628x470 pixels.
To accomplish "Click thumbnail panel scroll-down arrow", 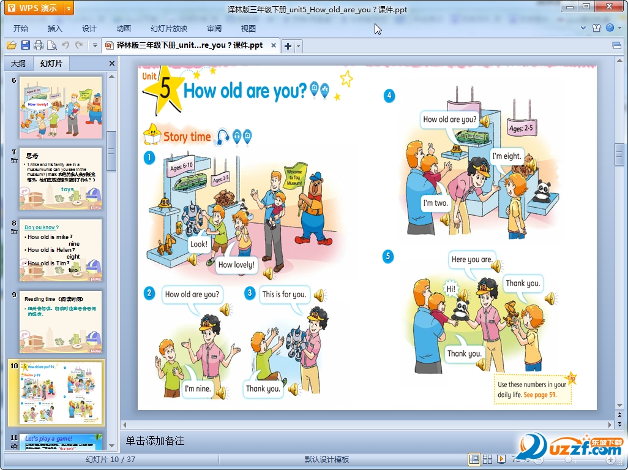I will coord(112,445).
